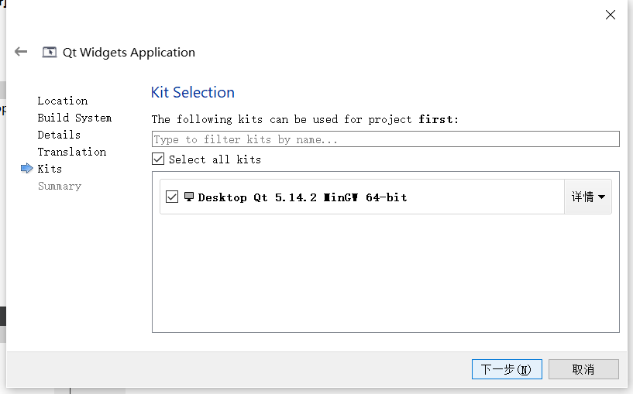
Task: Click the blue arrow beside Kits step
Action: pyautogui.click(x=26, y=168)
